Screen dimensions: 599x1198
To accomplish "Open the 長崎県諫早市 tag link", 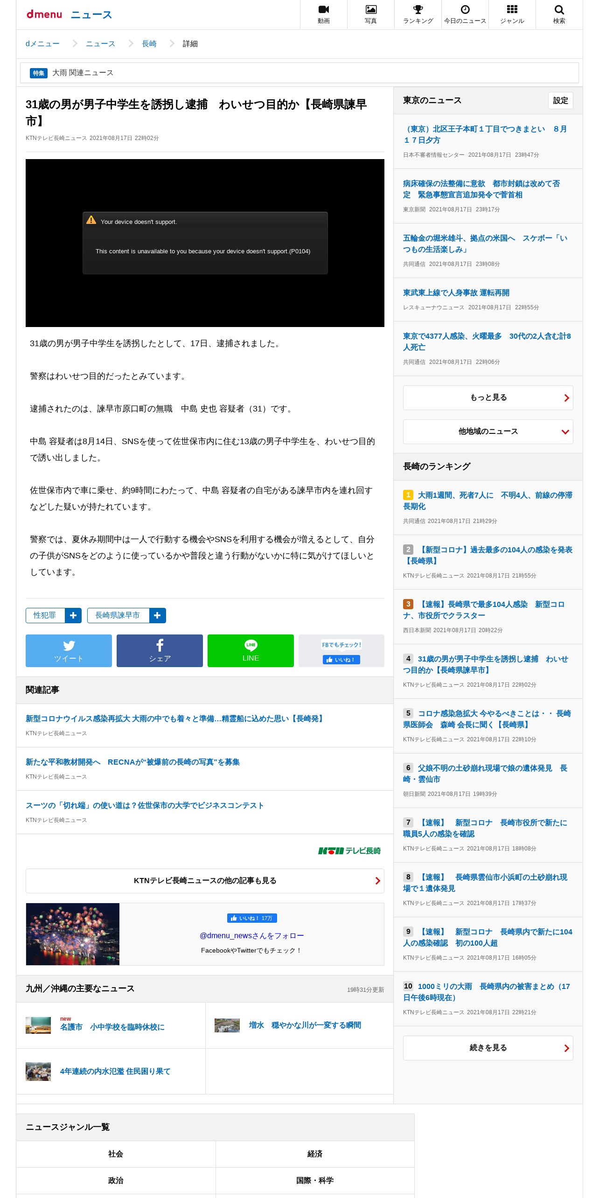I will pyautogui.click(x=118, y=615).
